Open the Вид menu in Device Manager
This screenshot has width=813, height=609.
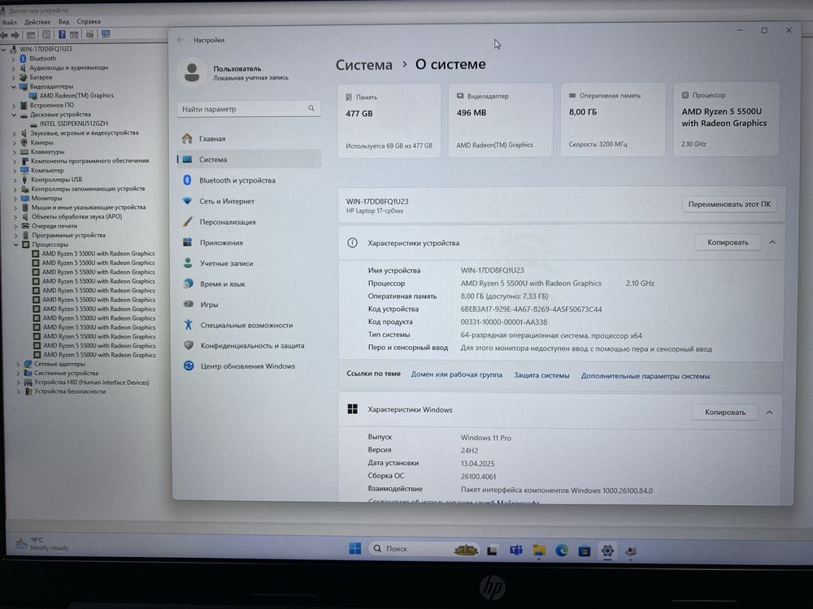click(63, 22)
